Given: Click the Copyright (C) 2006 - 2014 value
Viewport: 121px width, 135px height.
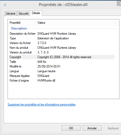Looking at the screenshot, I should click(x=64, y=57).
